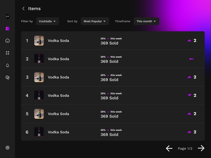
Task: Click the up-rank arrow in row 3
Action: [x=189, y=77]
